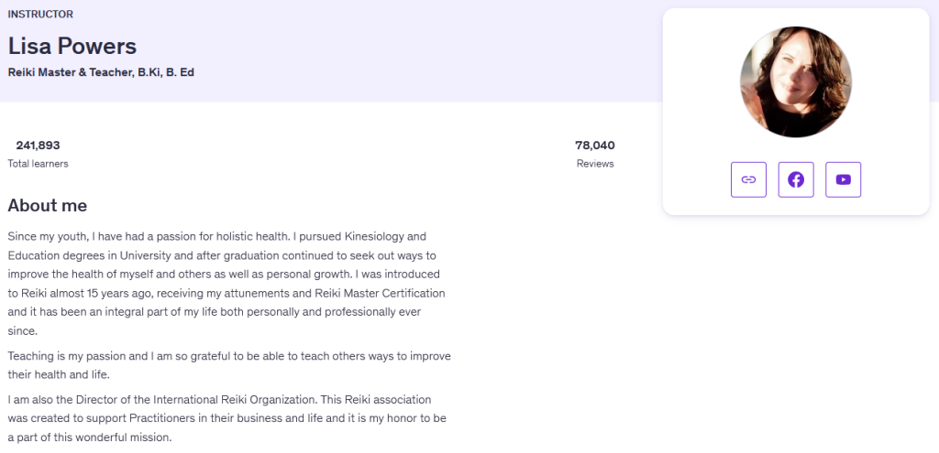The height and width of the screenshot is (453, 939).
Task: Click the Total learners label
Action: (38, 164)
